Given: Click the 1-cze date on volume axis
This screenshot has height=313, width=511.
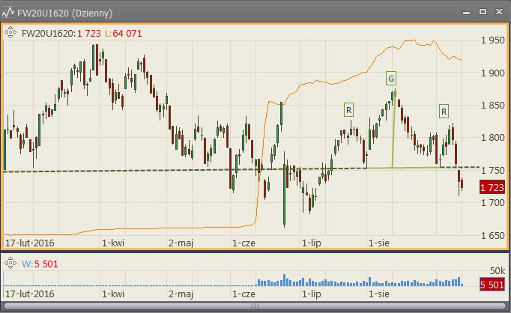Looking at the screenshot, I should (244, 294).
